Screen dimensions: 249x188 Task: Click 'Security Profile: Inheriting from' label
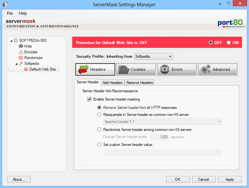pos(104,57)
